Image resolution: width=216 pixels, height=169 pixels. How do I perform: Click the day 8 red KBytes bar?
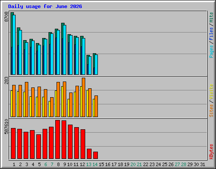click(57, 139)
